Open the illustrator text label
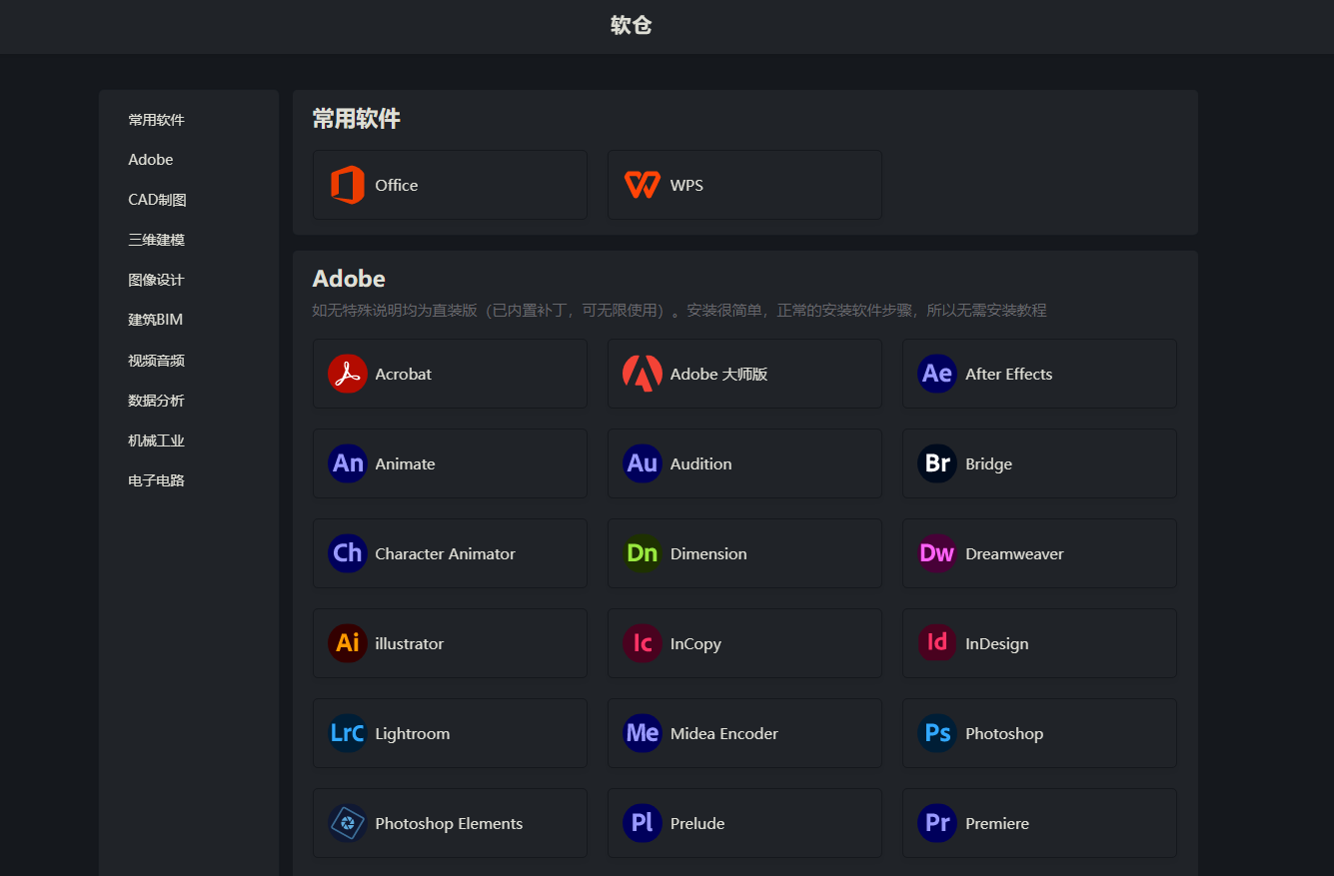This screenshot has width=1334, height=876. click(x=410, y=643)
